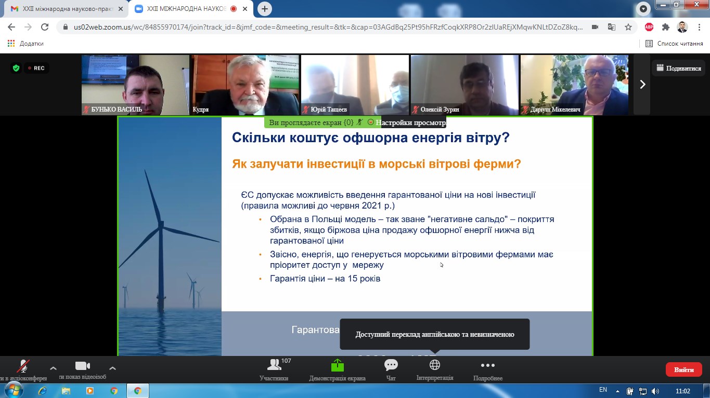Screen dimensions: 710x398
Task: Click the address bar URL
Action: click(328, 27)
